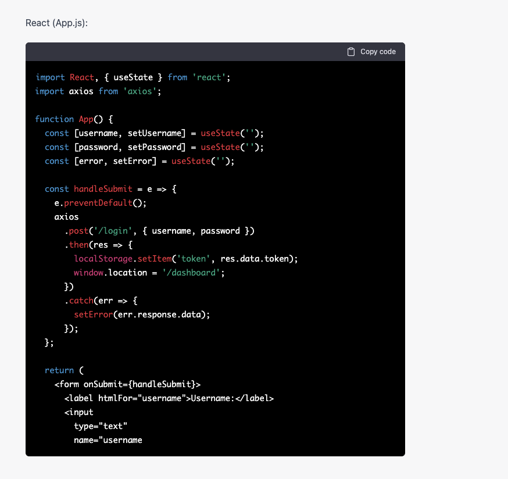The height and width of the screenshot is (479, 508).
Task: Click the localStorage.setItem line
Action: (186, 259)
